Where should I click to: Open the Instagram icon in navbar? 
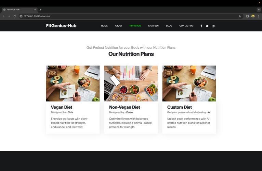pyautogui.click(x=213, y=26)
